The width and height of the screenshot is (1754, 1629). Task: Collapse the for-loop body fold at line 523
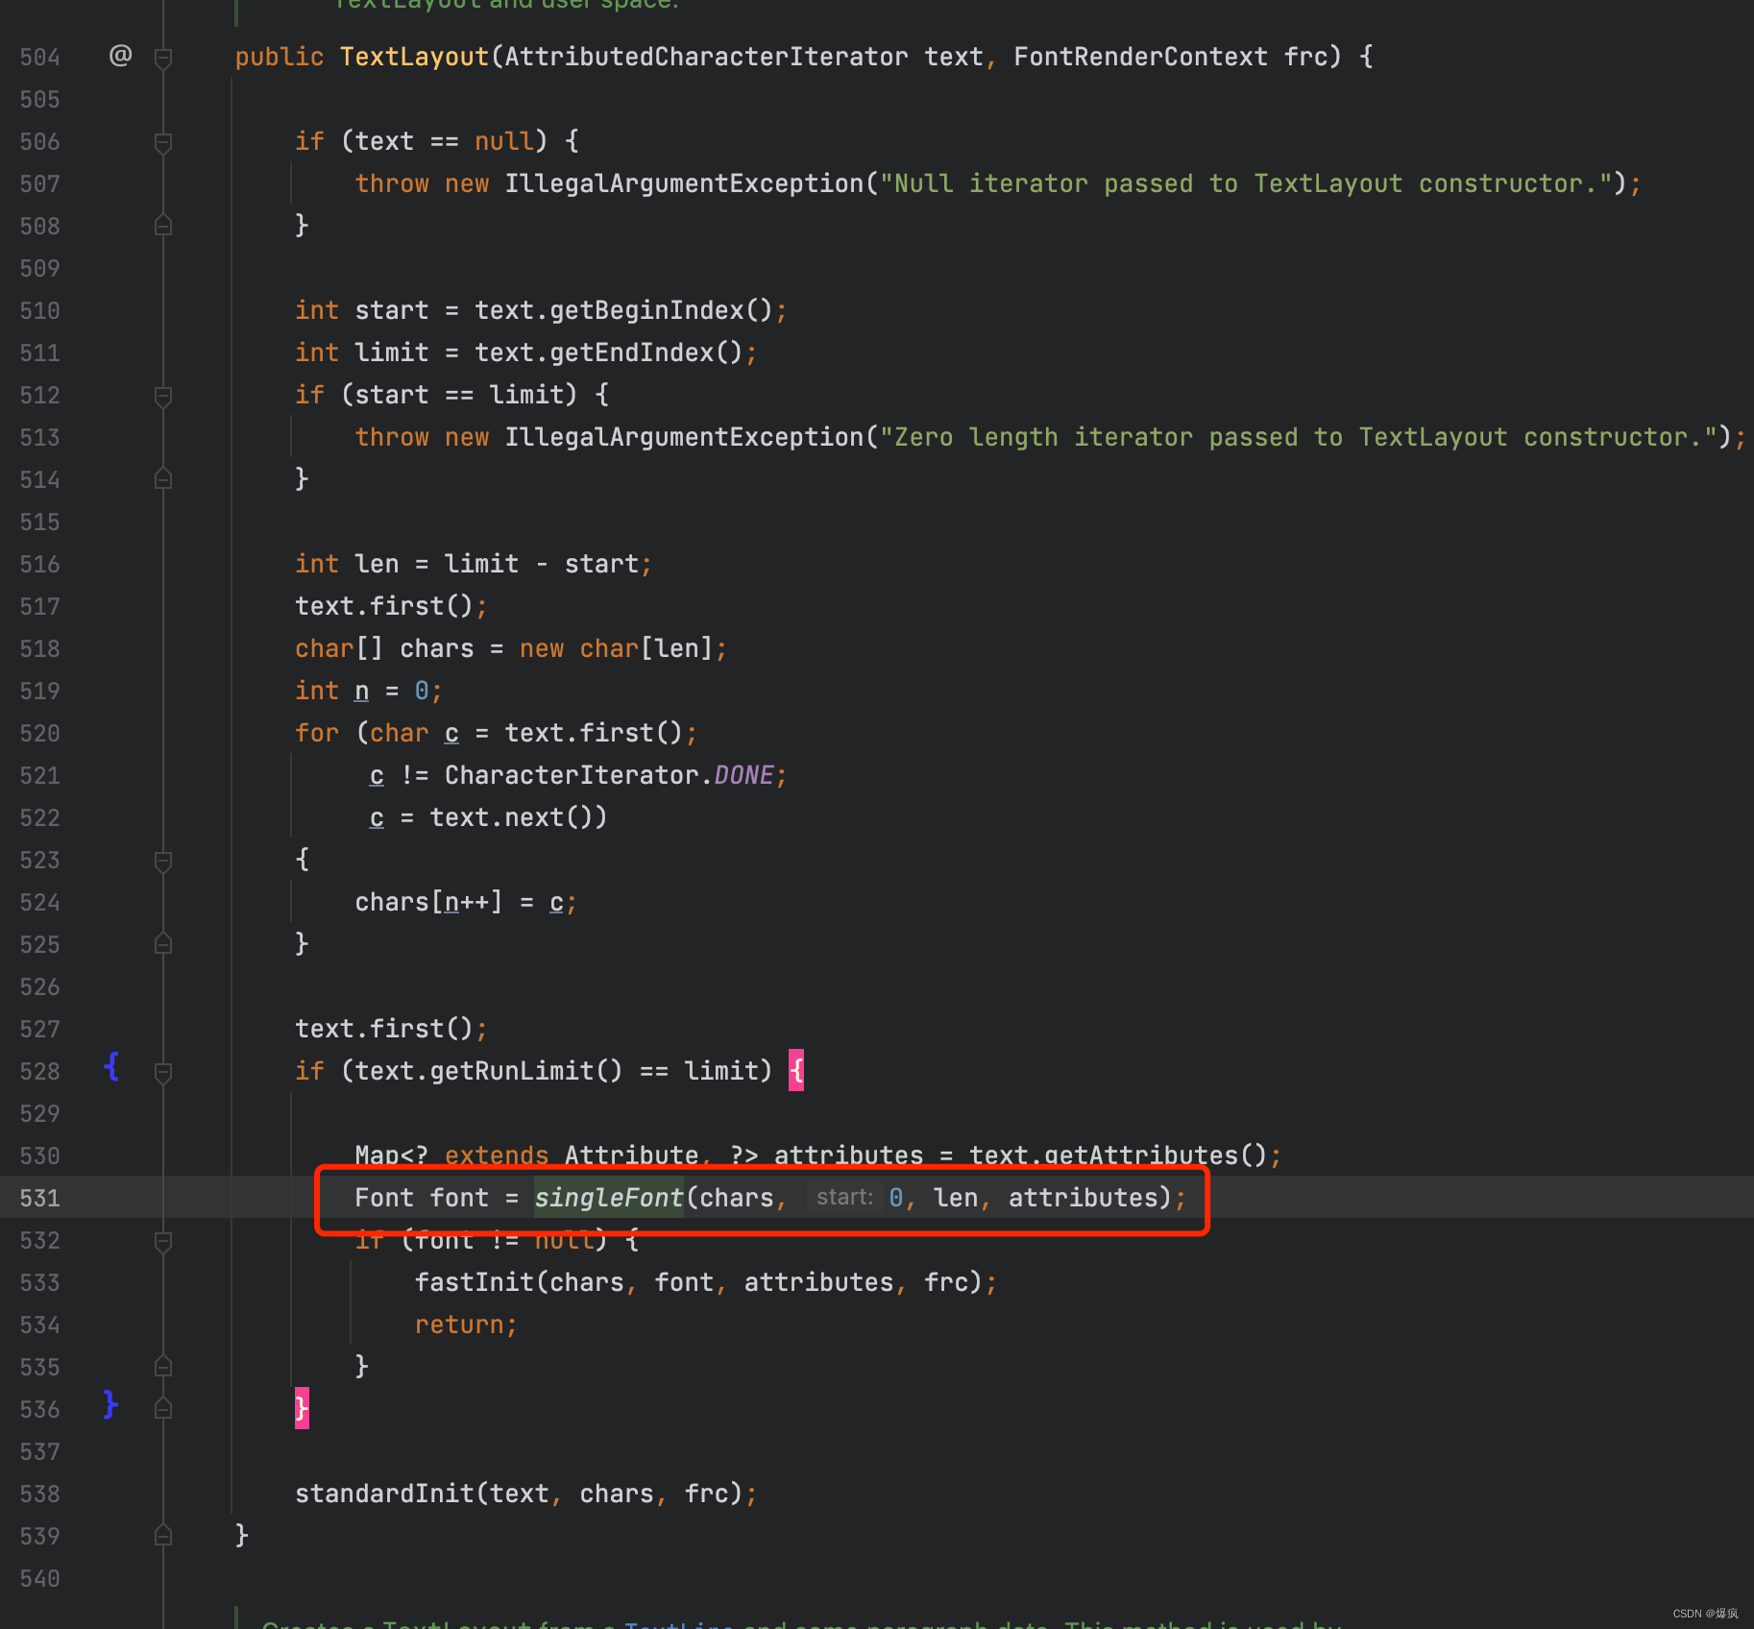[163, 861]
